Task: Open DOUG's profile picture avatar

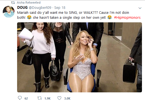Action: click(9, 12)
